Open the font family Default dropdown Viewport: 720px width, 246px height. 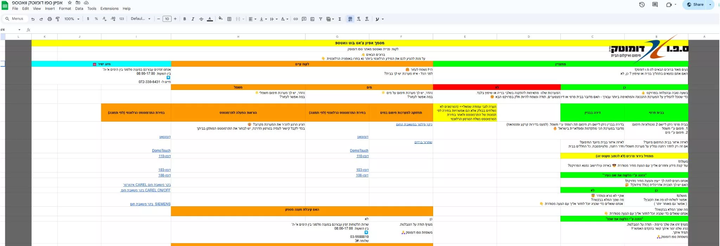141,19
